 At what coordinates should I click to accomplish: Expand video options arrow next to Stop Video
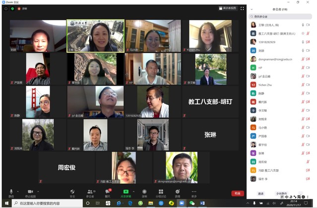38,191
